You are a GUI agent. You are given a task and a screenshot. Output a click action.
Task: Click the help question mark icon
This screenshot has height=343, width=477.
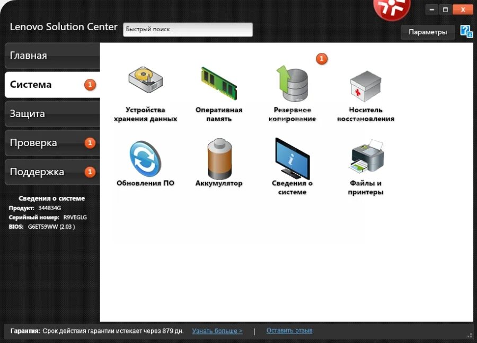coord(466,32)
